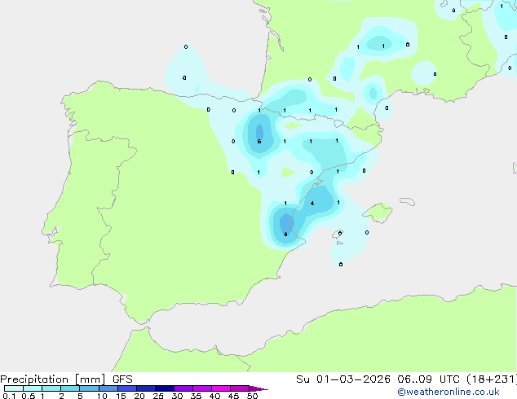The height and width of the screenshot is (399, 517).
Task: Pick the 35–40 mm legend color swatch
Action: tap(202, 388)
